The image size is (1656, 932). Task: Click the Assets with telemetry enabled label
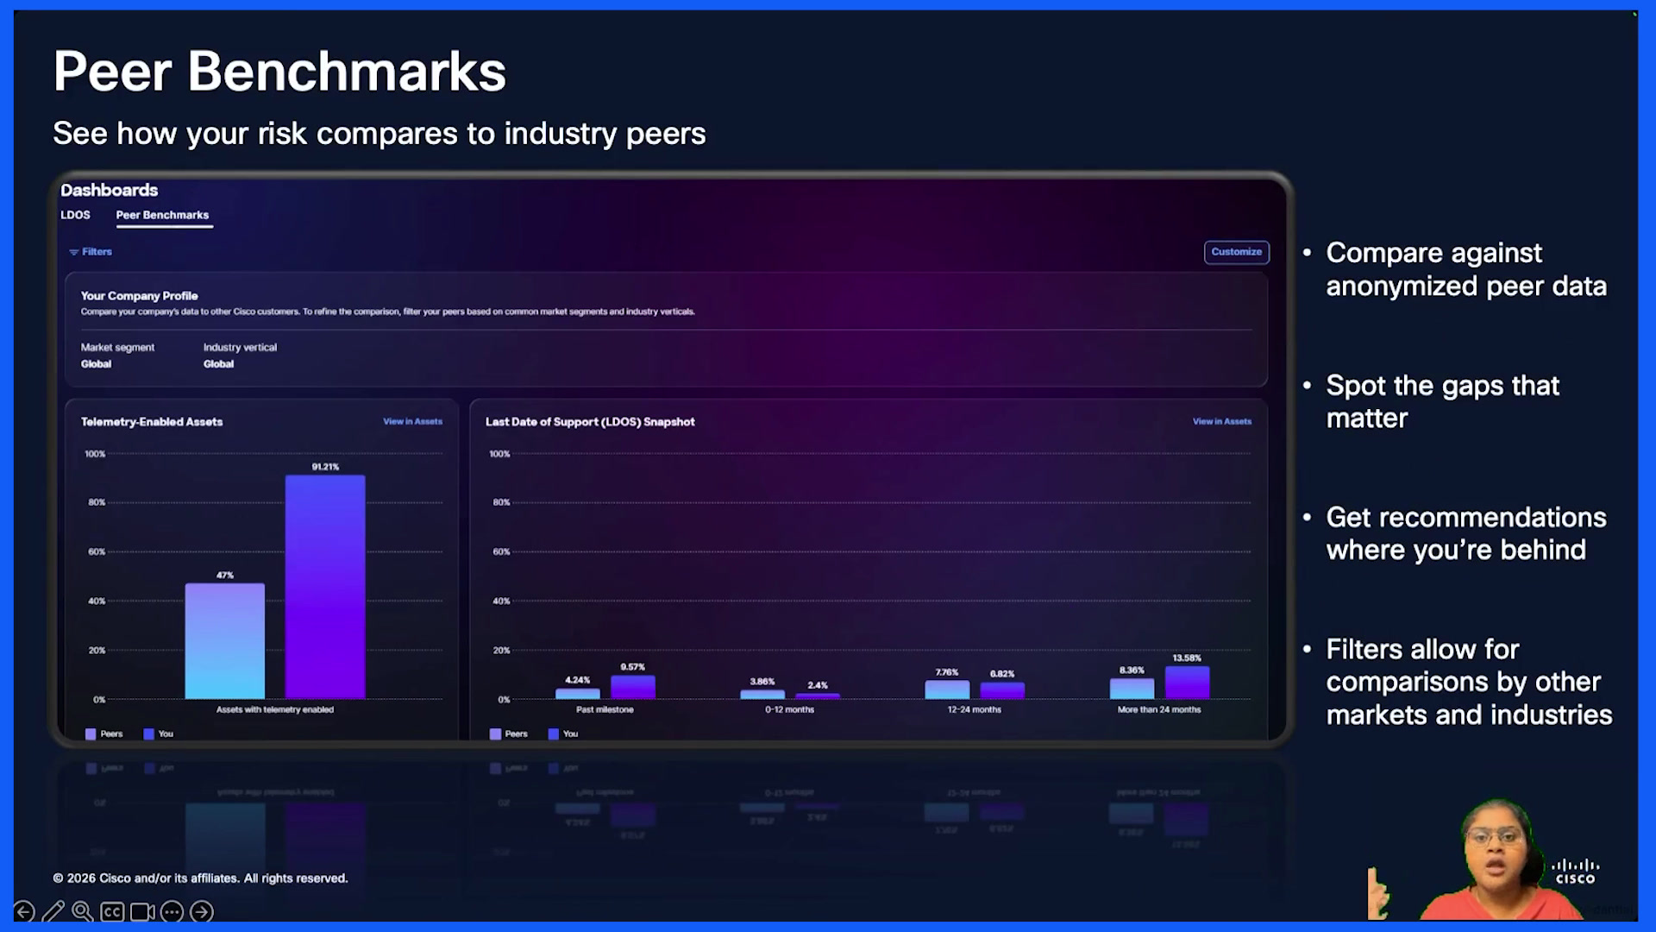[x=274, y=710]
